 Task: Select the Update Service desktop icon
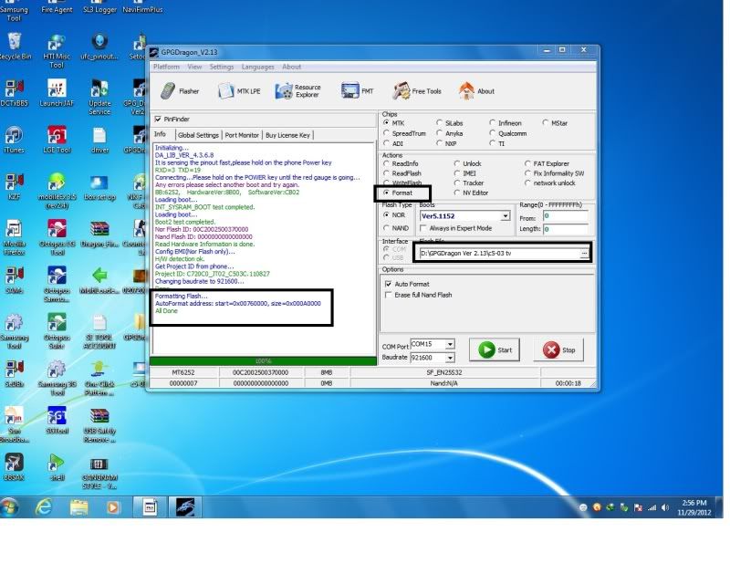99,98
